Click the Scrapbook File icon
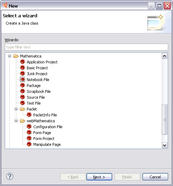This screenshot has height=186, width=173. (x=22, y=91)
